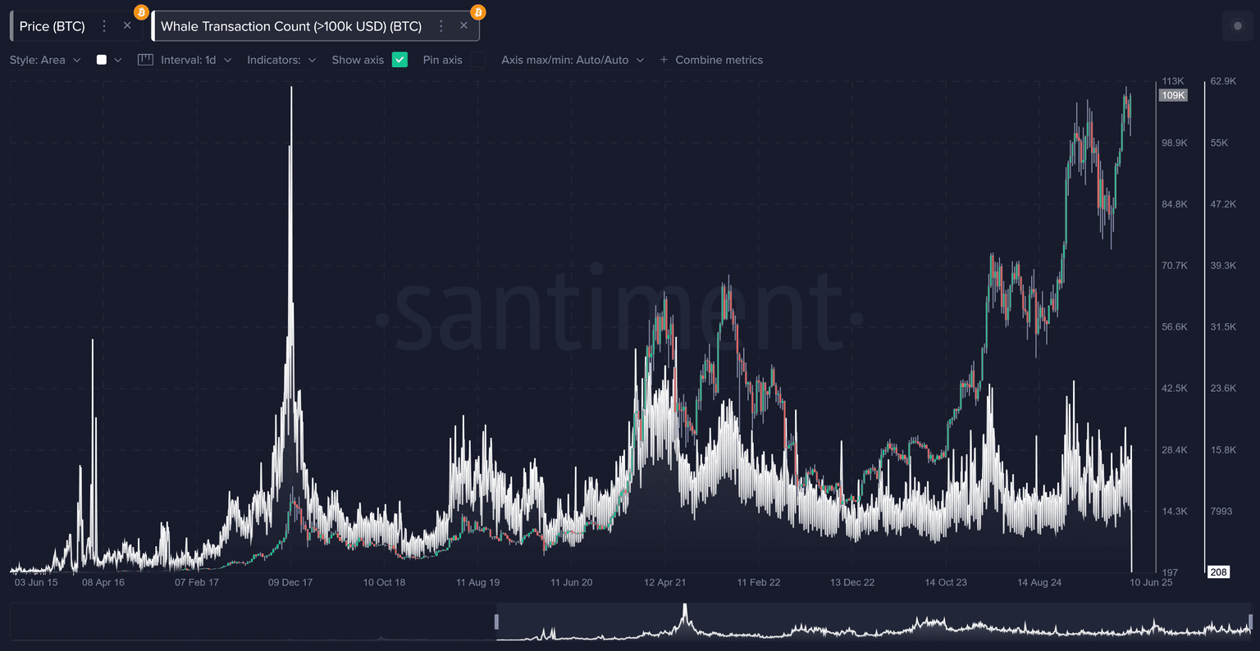Remove the Price (BTC) metric
Image resolution: width=1260 pixels, height=651 pixels.
tap(127, 25)
